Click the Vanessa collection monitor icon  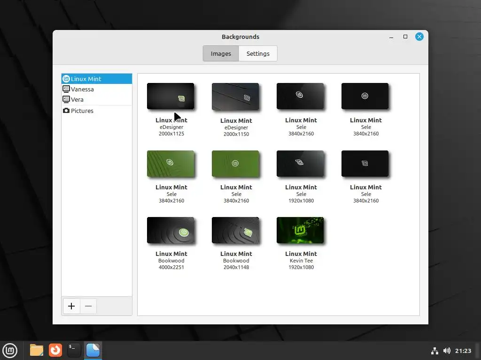[66, 89]
